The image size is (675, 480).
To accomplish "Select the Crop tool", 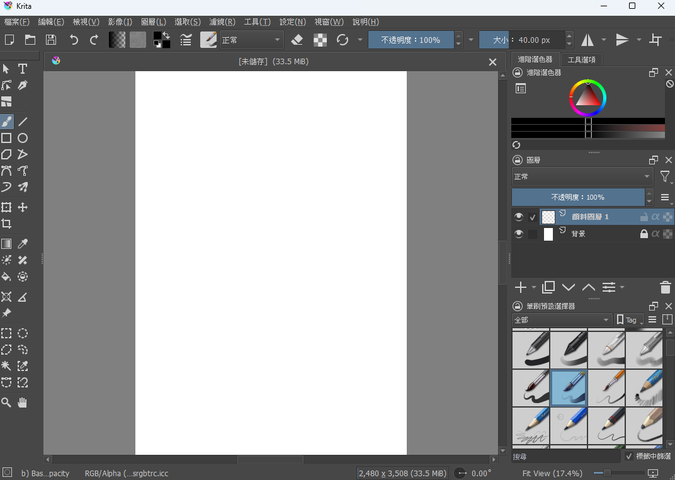I will point(6,224).
